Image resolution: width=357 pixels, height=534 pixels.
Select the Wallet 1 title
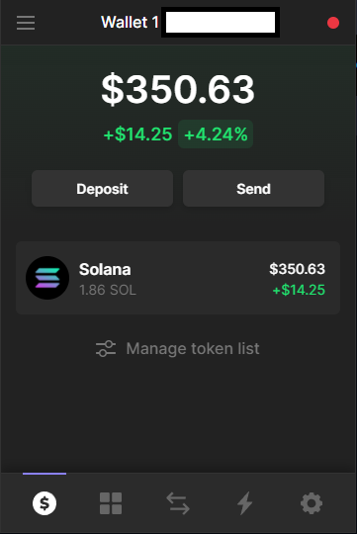pos(130,23)
